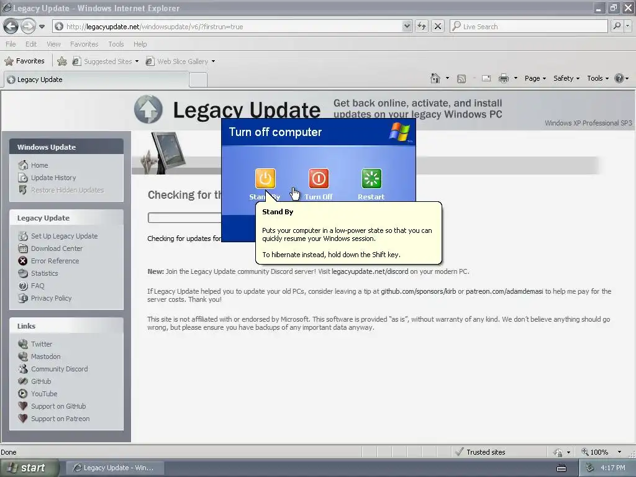Open the Safety command menu
The image size is (636, 477).
click(566, 78)
